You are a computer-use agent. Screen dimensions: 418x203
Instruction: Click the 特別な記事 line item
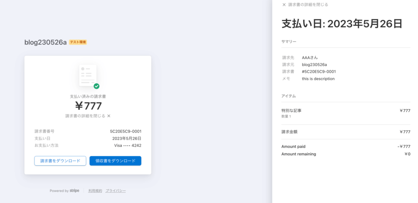[291, 111]
